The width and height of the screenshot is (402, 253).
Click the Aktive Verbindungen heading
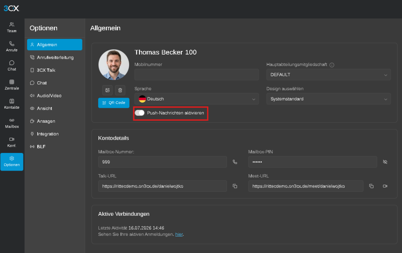[124, 214]
